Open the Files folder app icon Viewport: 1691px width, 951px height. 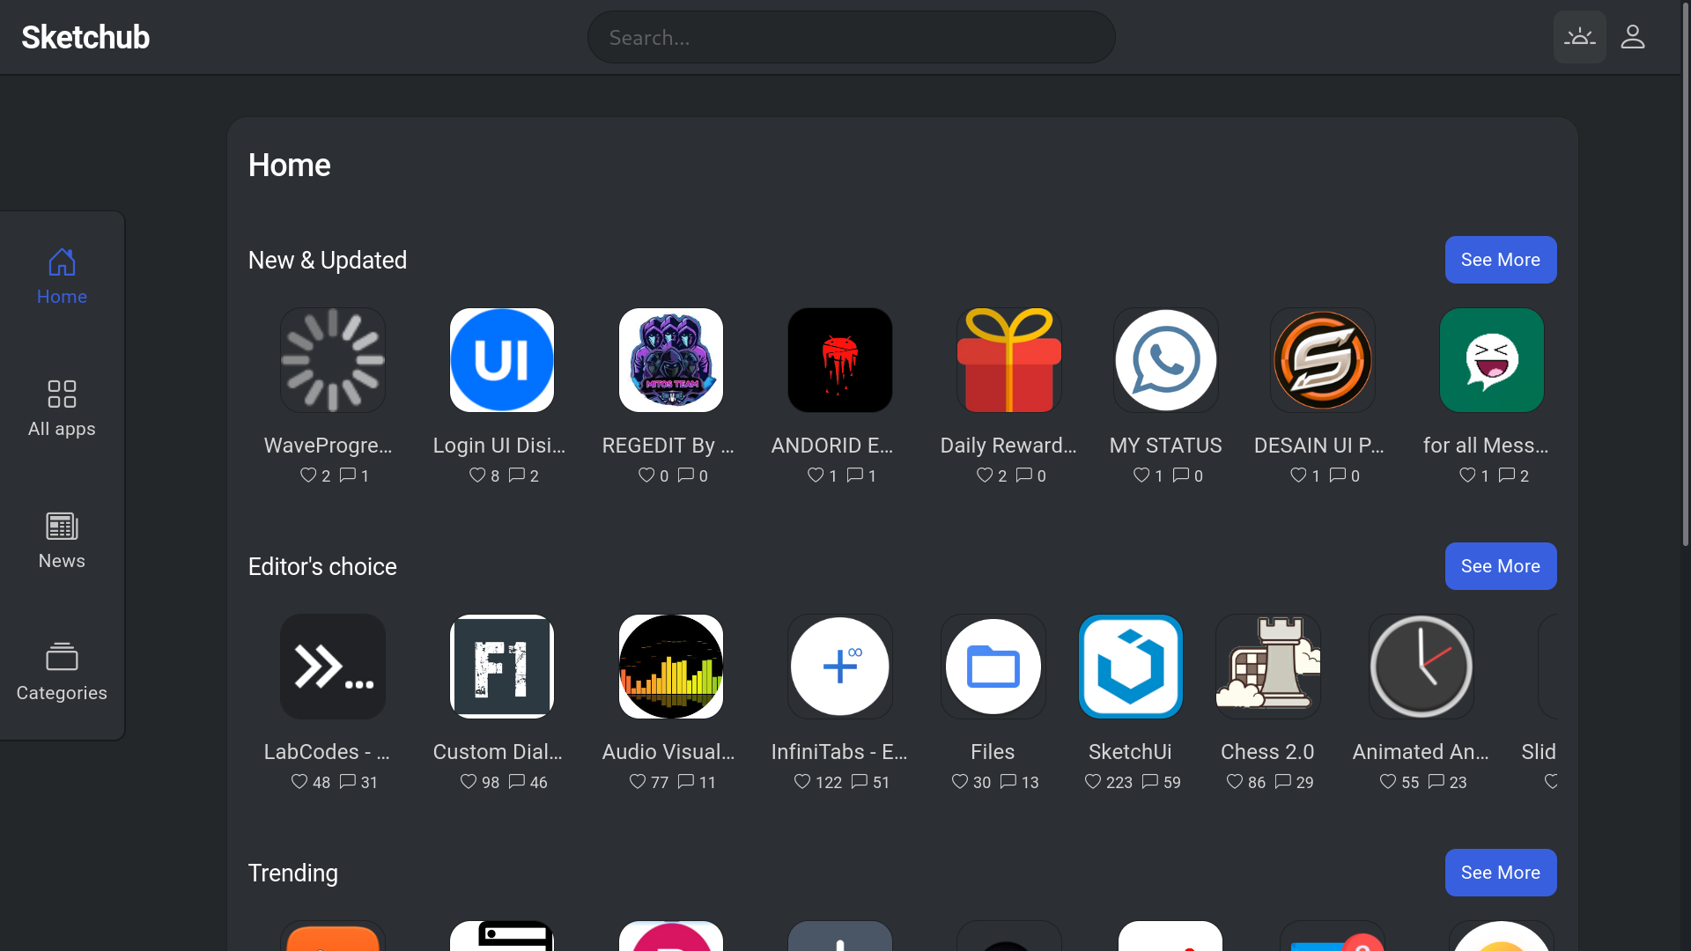[993, 667]
